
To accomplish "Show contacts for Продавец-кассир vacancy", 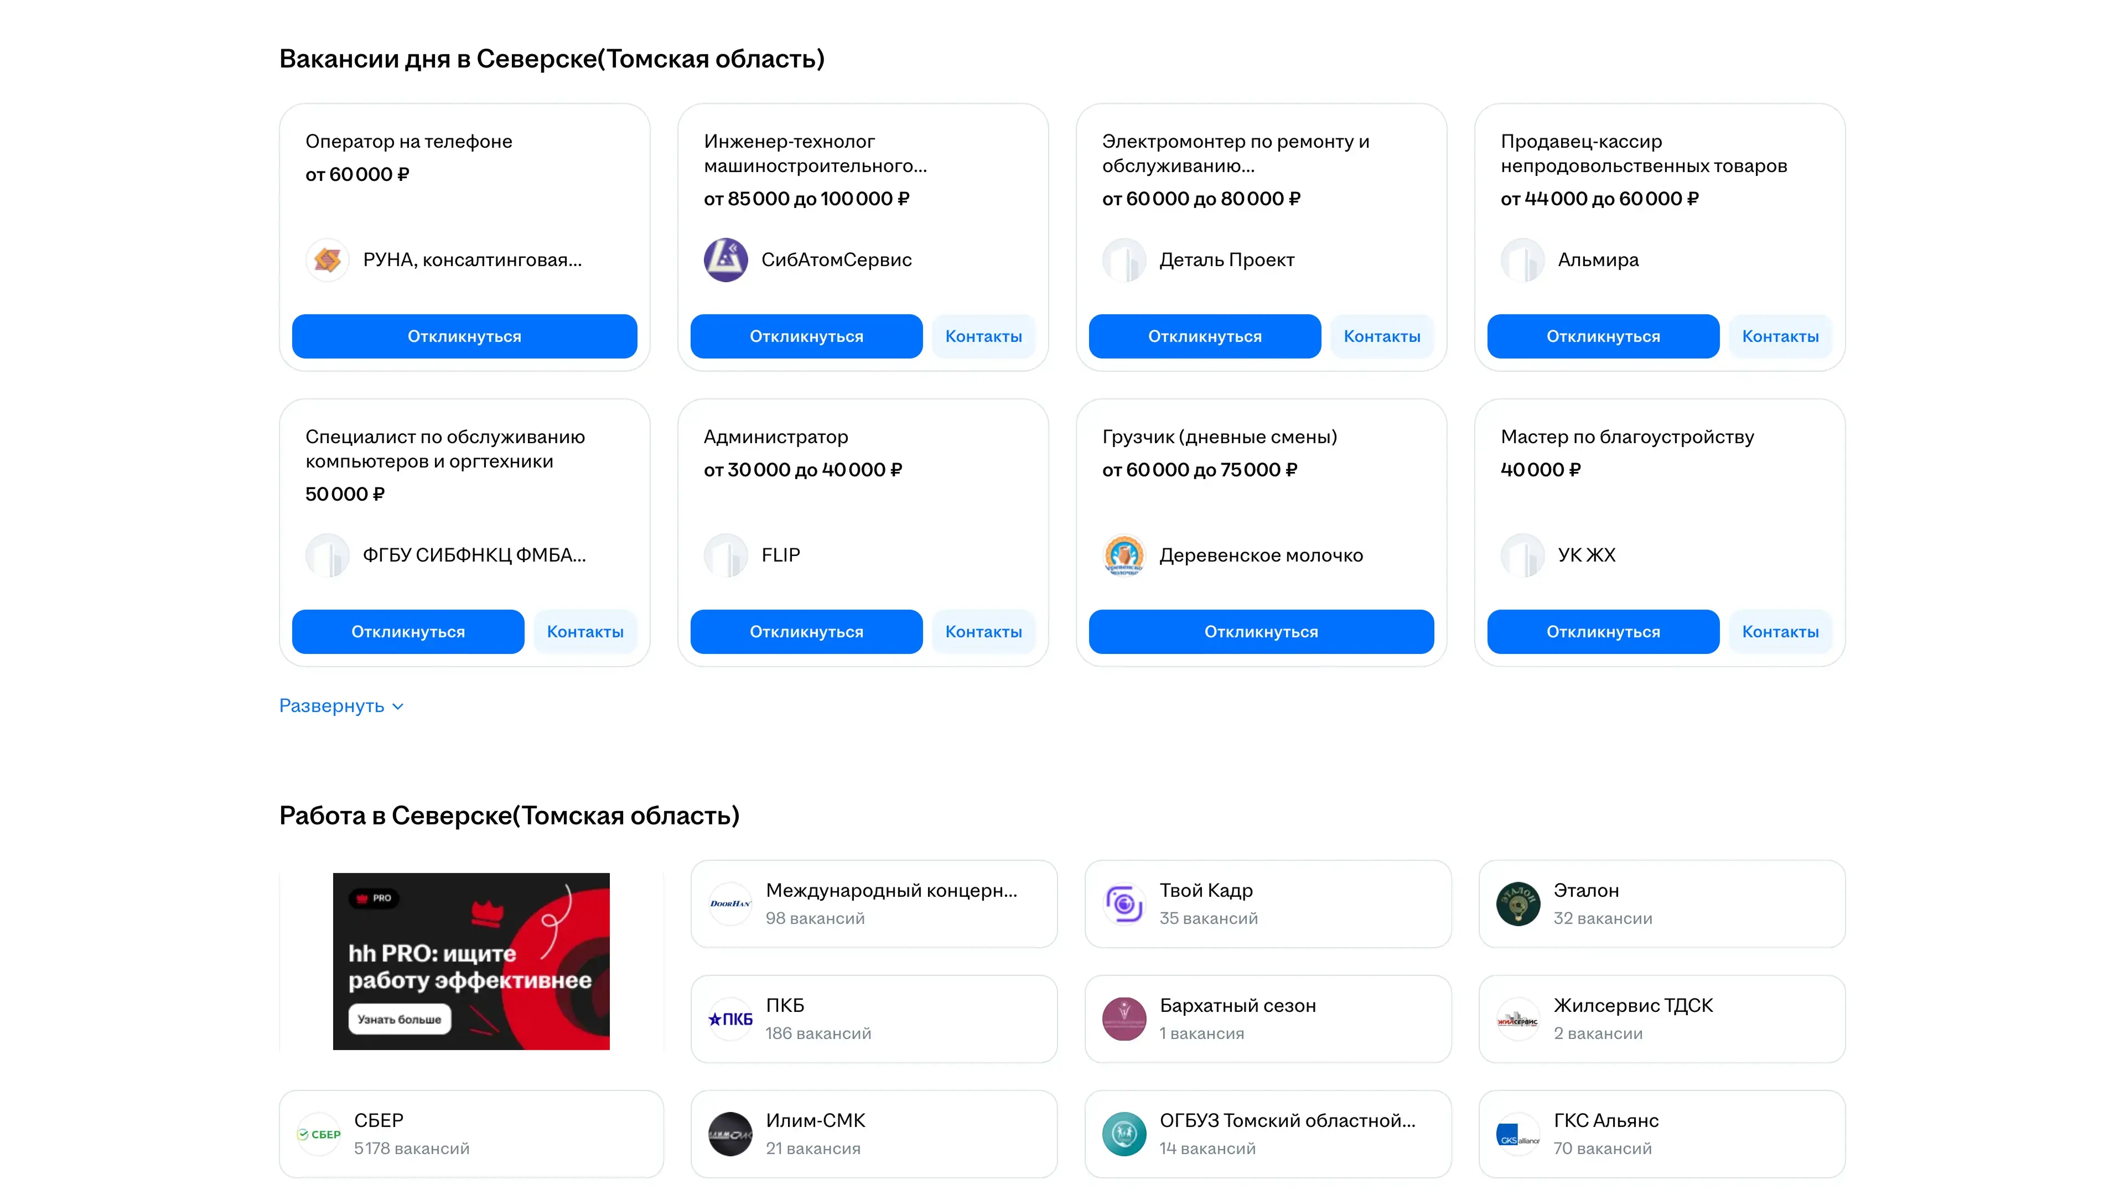I will (x=1780, y=336).
